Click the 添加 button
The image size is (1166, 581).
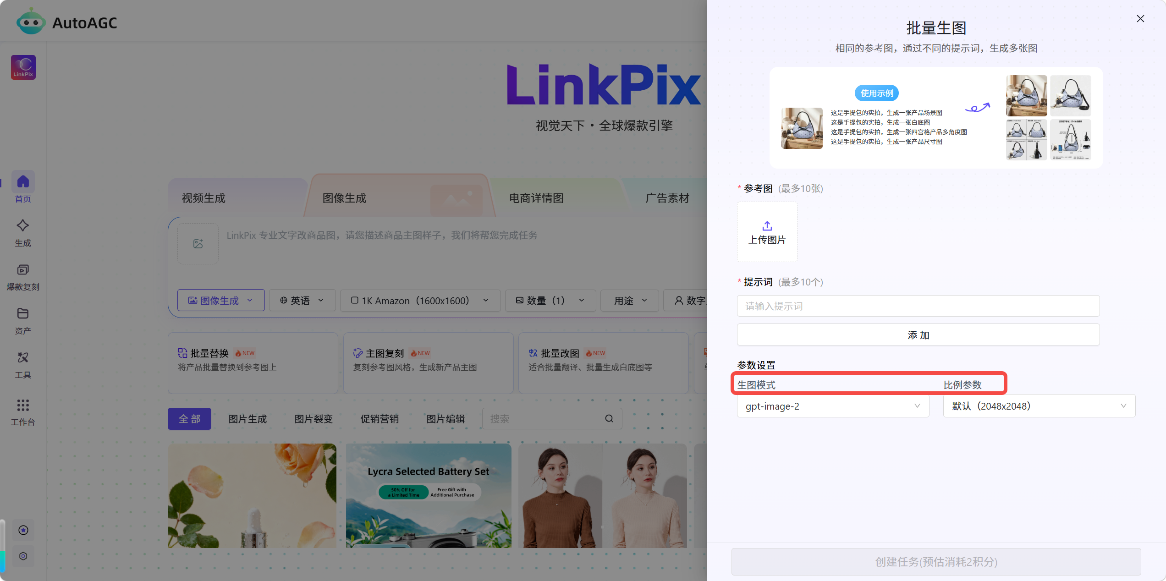point(918,335)
